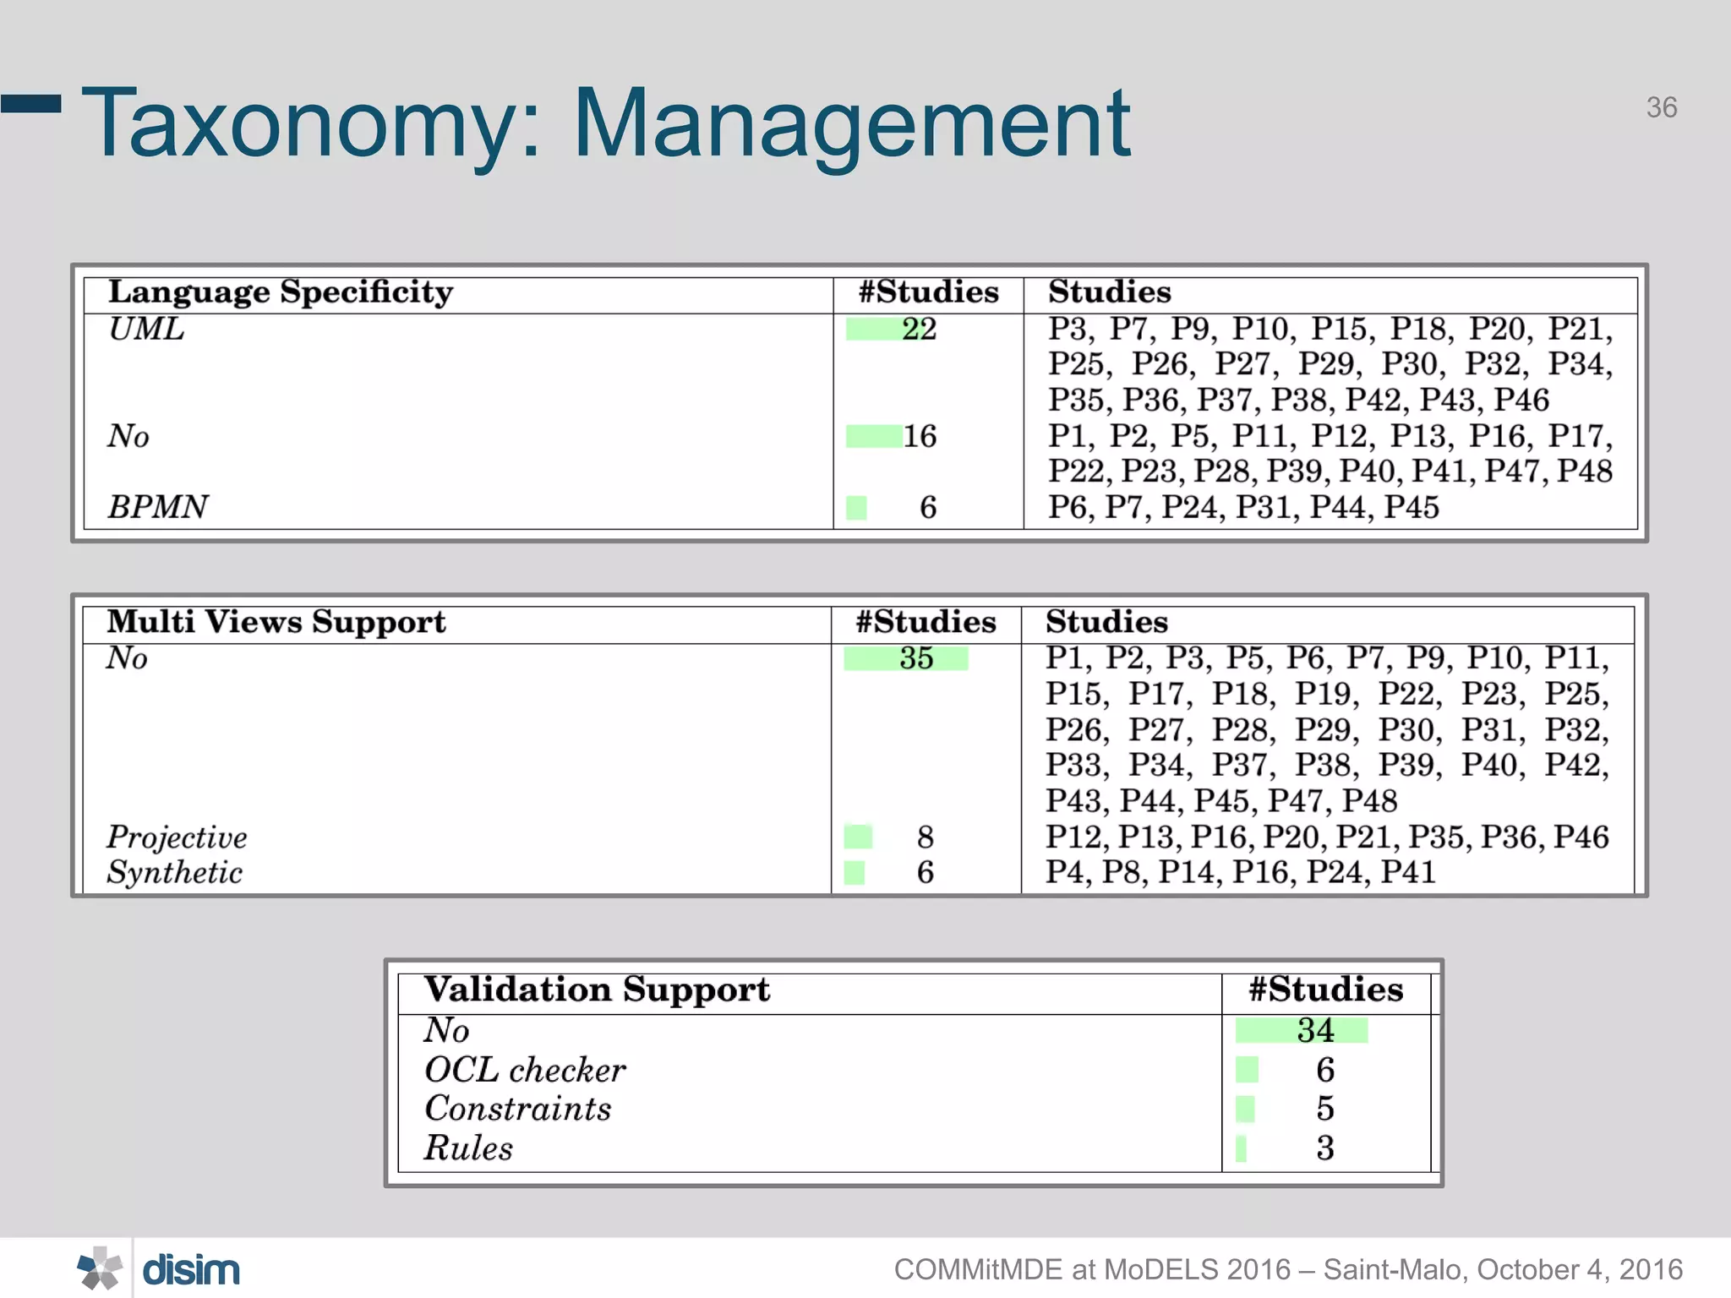Viewport: 1731px width, 1298px height.
Task: Select the Synthetic row label
Action: 174,872
